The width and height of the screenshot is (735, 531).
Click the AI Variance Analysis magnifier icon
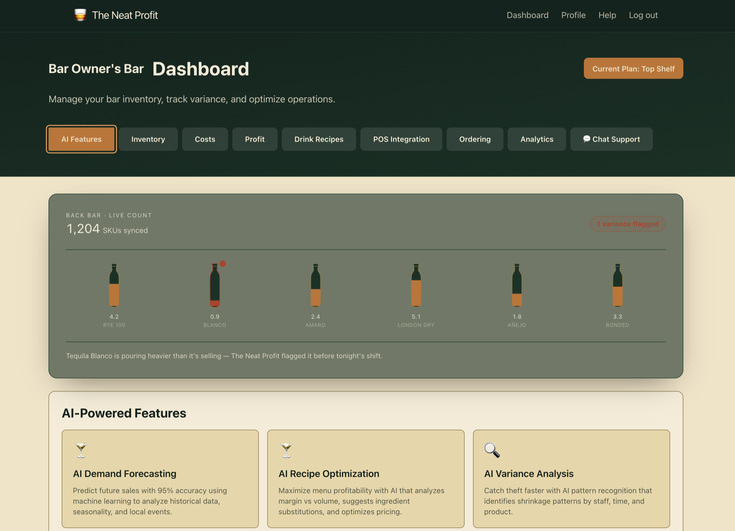click(x=492, y=450)
